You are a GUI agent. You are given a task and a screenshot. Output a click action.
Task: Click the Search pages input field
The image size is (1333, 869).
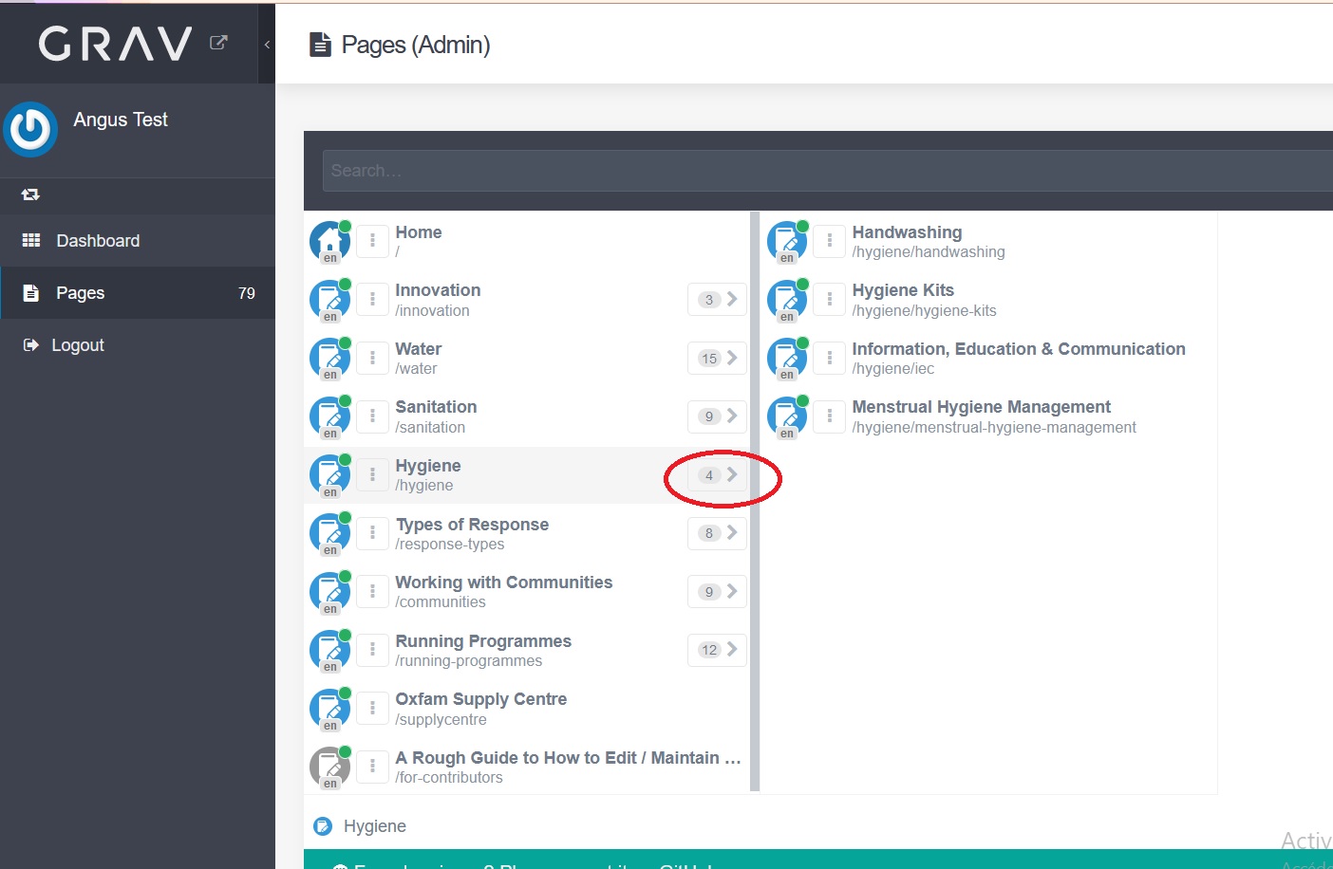pos(826,171)
